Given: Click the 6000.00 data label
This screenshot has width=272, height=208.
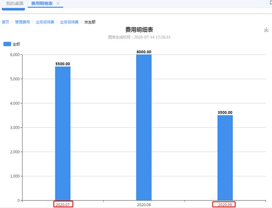Looking at the screenshot, I should click(x=143, y=52).
